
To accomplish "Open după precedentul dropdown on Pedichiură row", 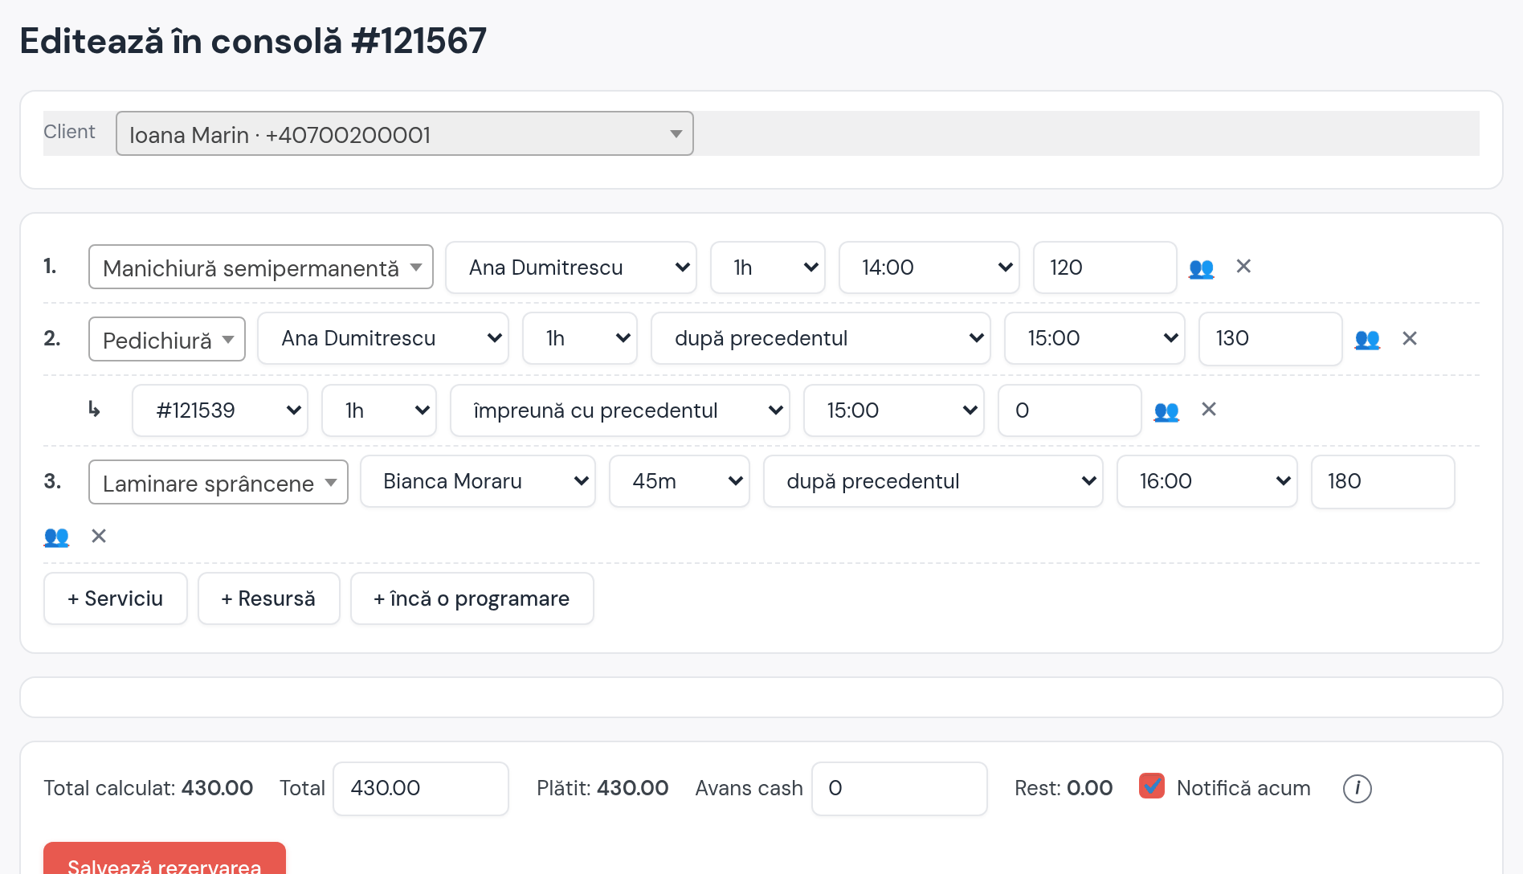I will click(x=821, y=338).
